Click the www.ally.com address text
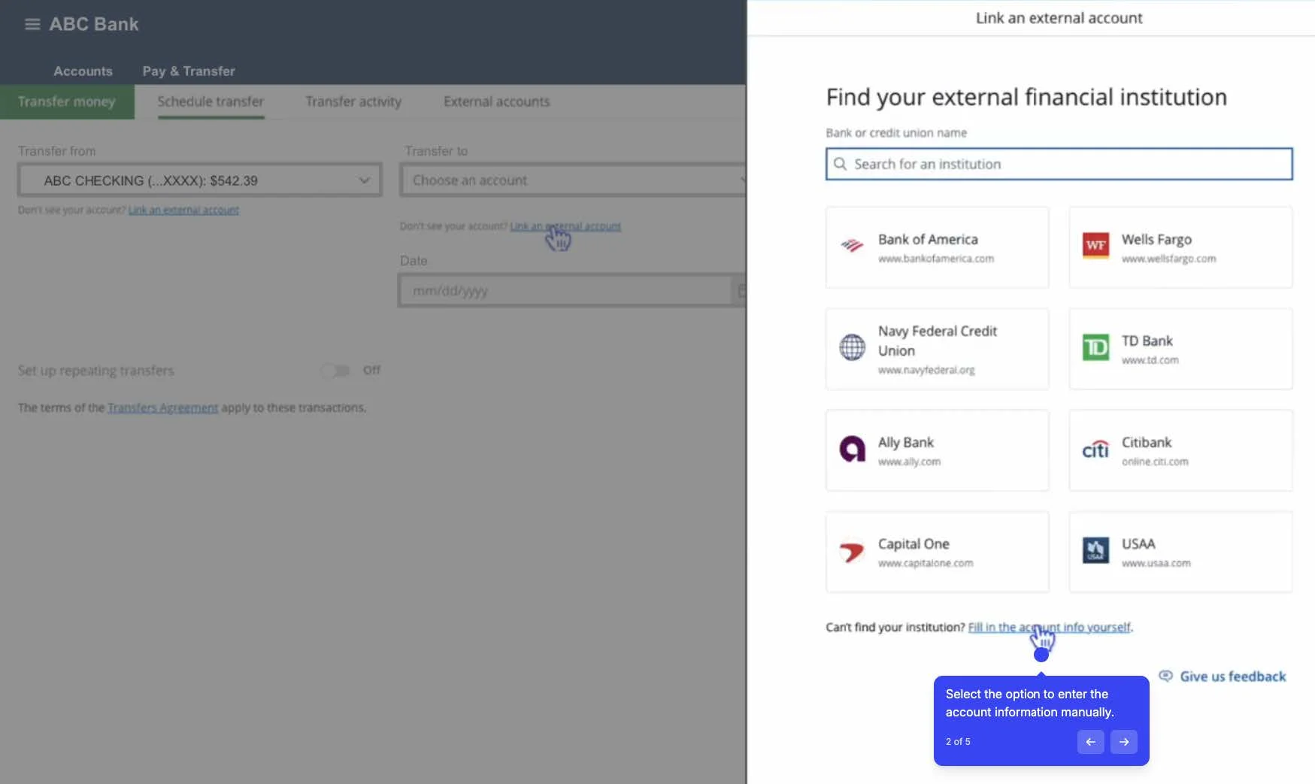 pyautogui.click(x=909, y=462)
